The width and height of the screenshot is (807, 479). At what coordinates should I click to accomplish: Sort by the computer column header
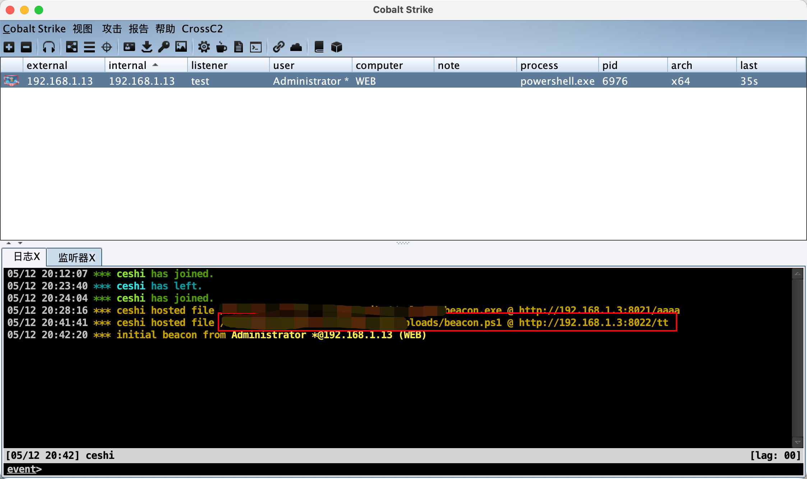click(x=393, y=65)
